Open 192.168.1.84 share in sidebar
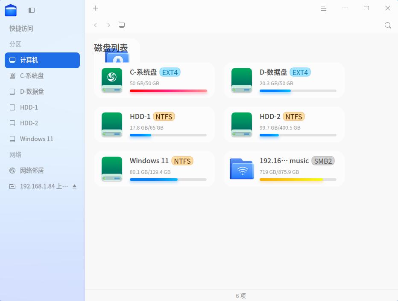Screen dimensions: 398x301 [x=42, y=186]
